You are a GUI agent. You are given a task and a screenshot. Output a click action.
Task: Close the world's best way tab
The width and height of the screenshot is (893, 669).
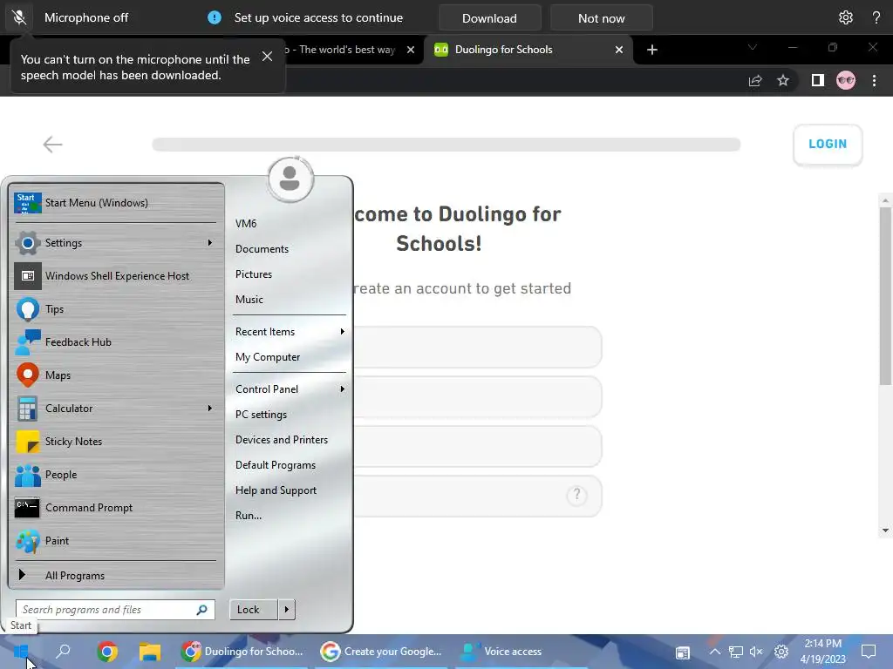coord(410,50)
